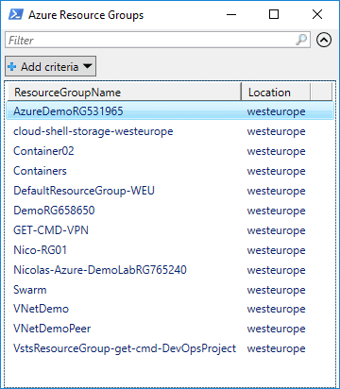Image resolution: width=340 pixels, height=389 pixels.
Task: Select the Nicolas-Azure-DemoLabRG765240 row
Action: click(x=170, y=270)
